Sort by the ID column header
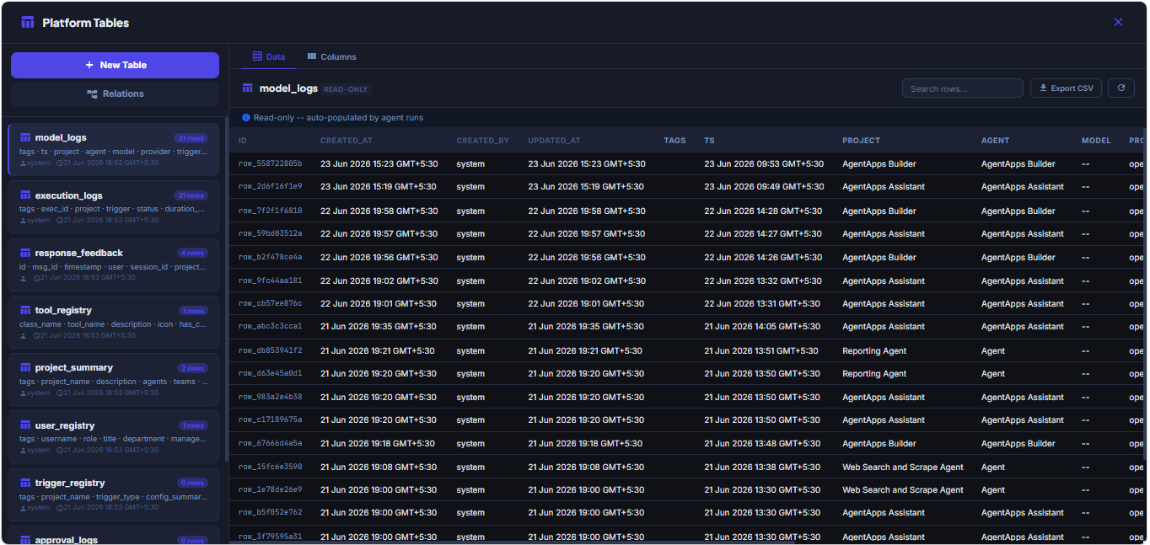This screenshot has height=545, width=1150. pos(243,141)
